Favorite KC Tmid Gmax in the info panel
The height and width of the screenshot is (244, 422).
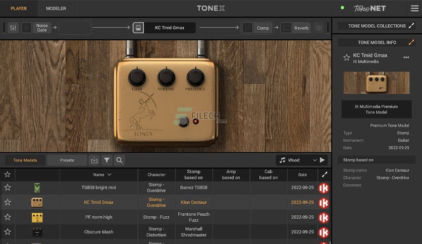(346, 57)
